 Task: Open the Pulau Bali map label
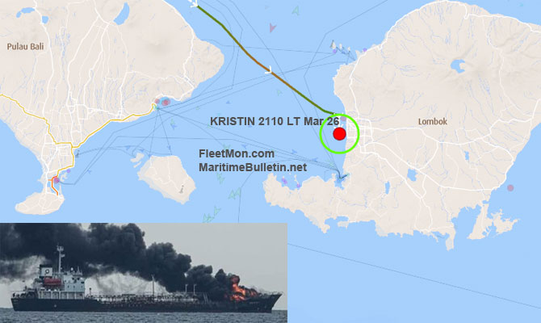(26, 46)
